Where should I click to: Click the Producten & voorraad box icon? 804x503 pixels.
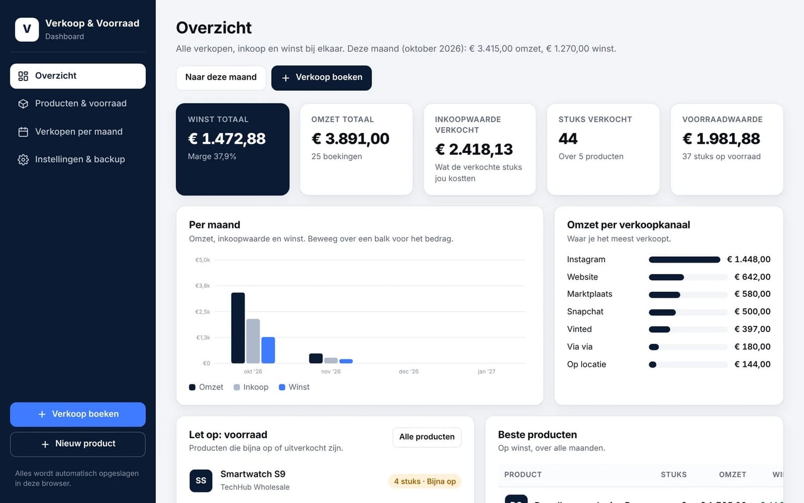pyautogui.click(x=23, y=103)
